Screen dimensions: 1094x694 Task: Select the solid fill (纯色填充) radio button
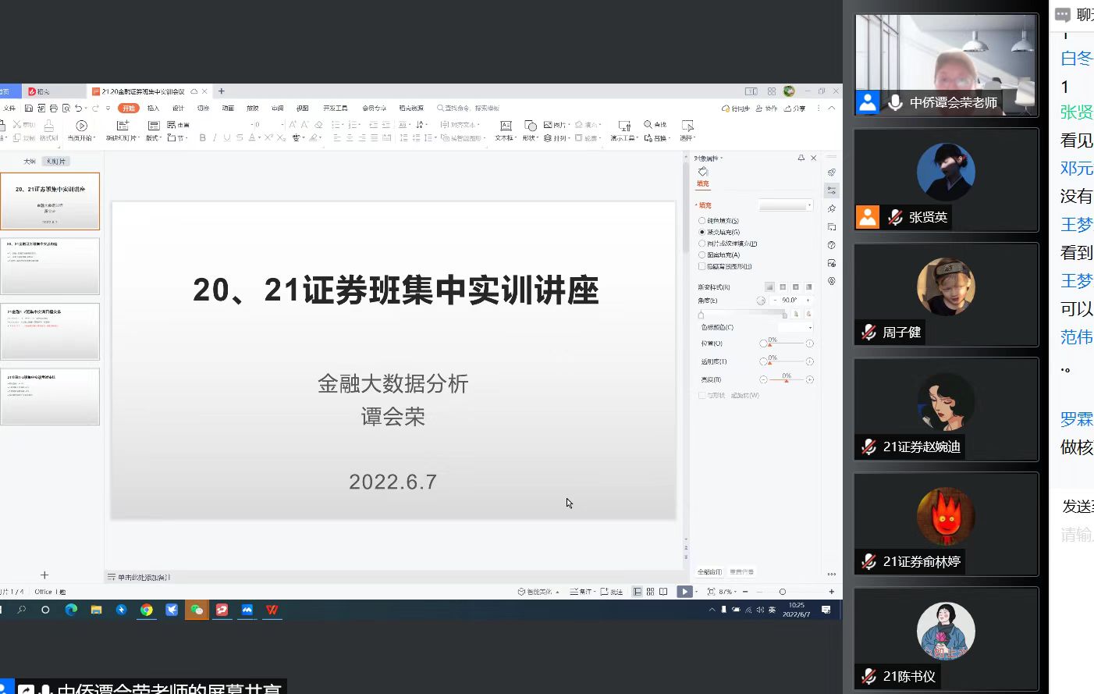(x=702, y=221)
